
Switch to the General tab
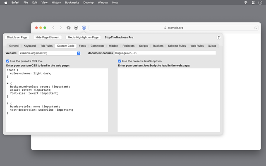[14, 46]
